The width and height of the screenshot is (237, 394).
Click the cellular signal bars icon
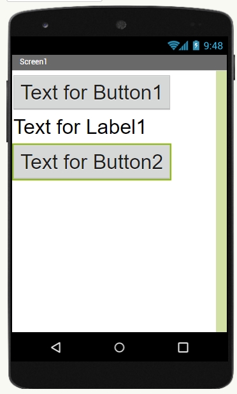click(x=183, y=46)
